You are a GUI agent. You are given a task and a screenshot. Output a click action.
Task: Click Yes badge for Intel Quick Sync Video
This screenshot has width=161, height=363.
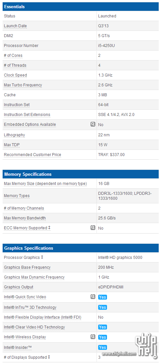(102, 297)
